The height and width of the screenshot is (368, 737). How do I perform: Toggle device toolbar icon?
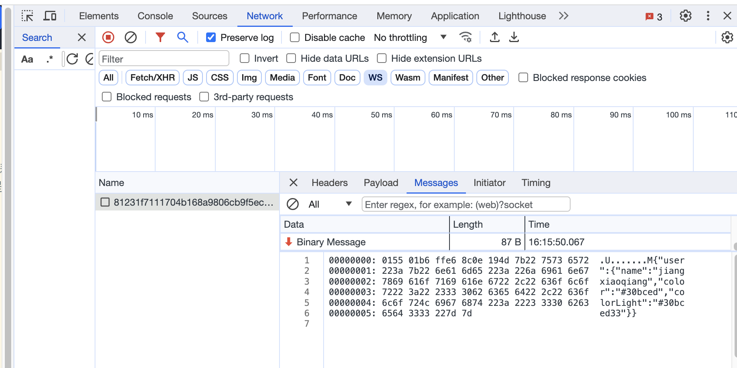50,16
